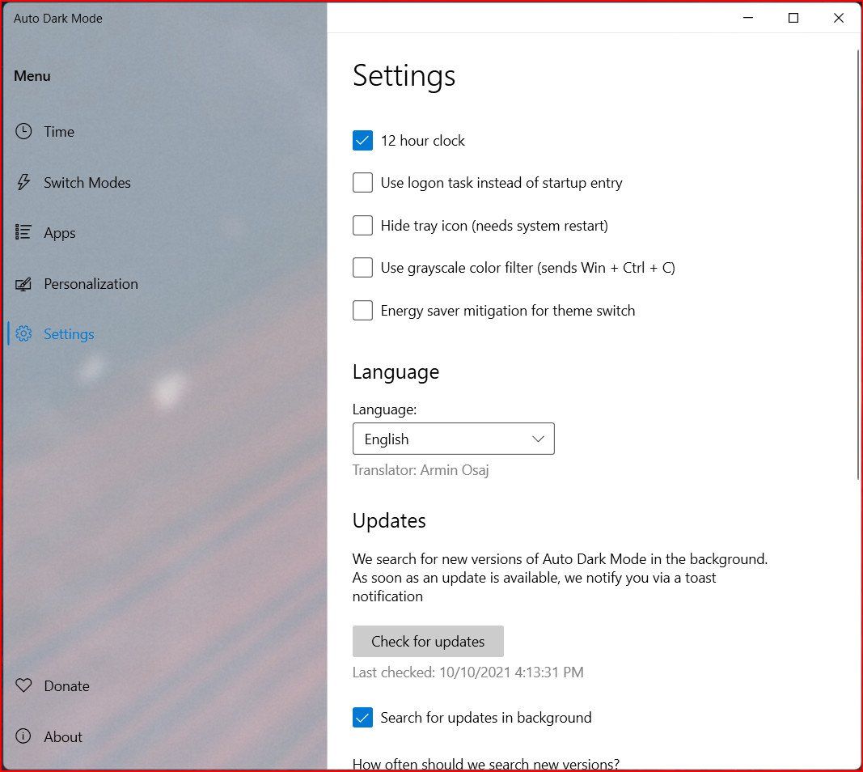The height and width of the screenshot is (772, 863).
Task: Click the Personalization monitor-pen icon
Action: pyautogui.click(x=23, y=283)
